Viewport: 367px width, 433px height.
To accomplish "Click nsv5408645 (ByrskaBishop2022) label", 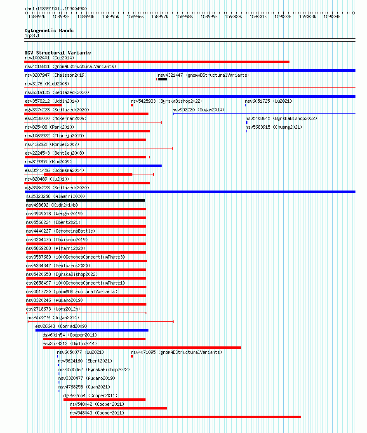I will 281,118.
